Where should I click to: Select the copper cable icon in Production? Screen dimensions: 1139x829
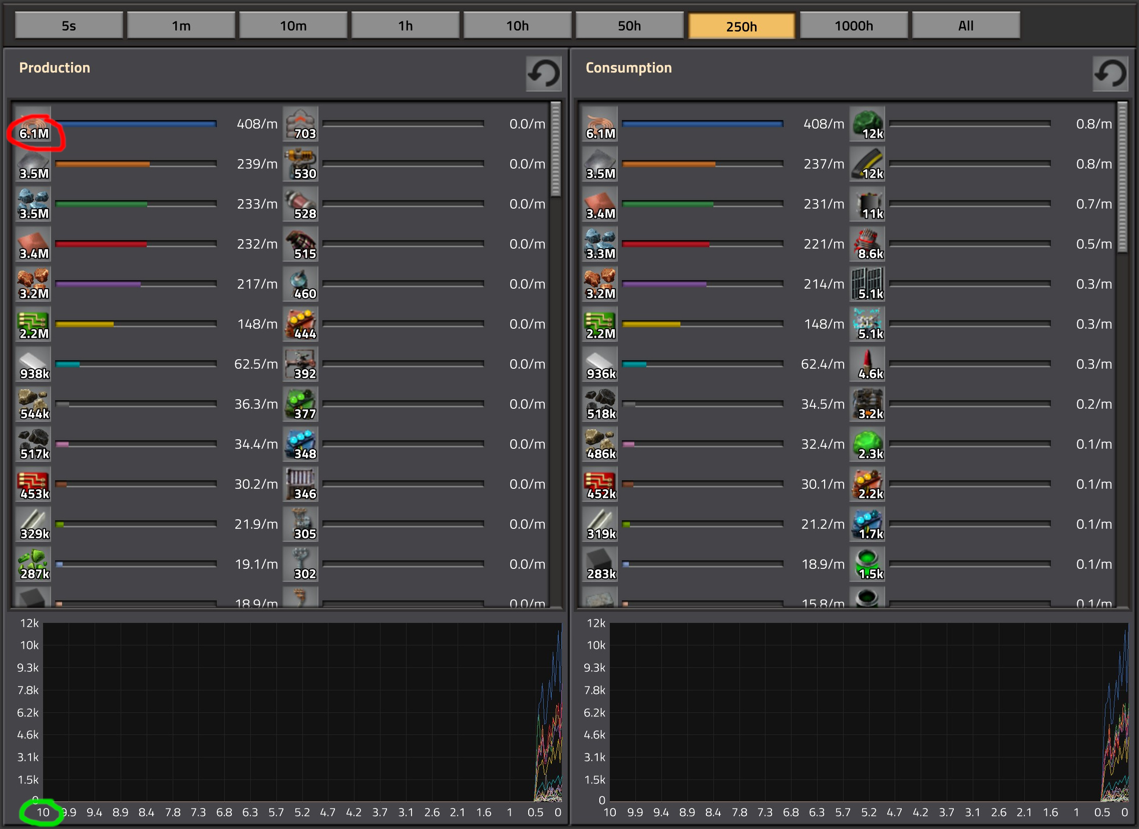coord(33,124)
